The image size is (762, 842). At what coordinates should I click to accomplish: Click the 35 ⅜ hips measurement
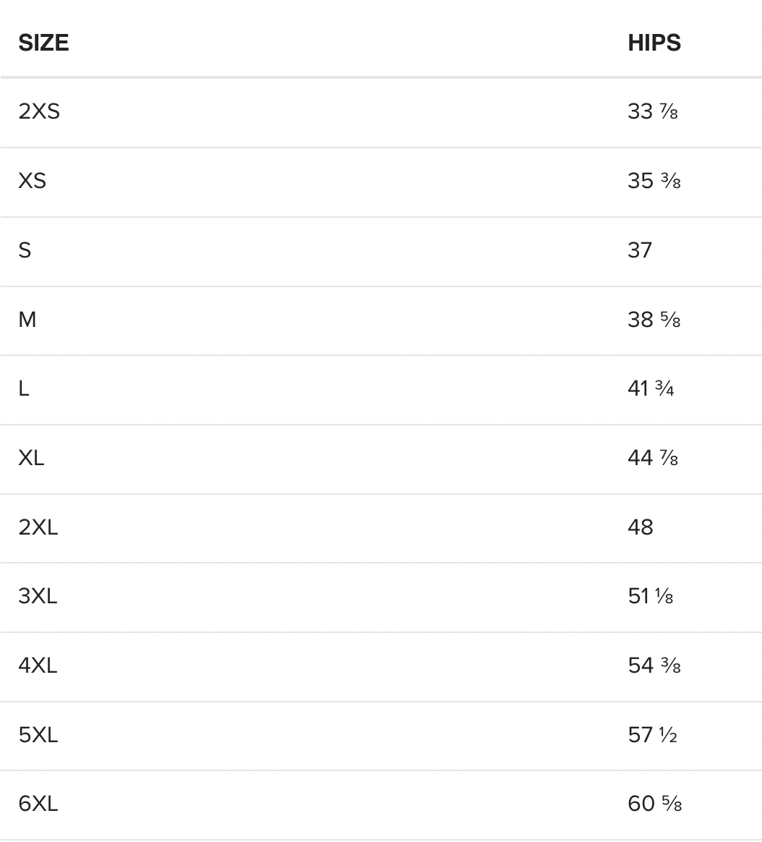654,181
